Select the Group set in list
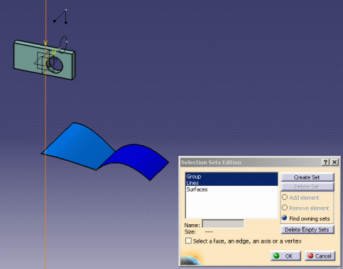The image size is (343, 269). 232,176
